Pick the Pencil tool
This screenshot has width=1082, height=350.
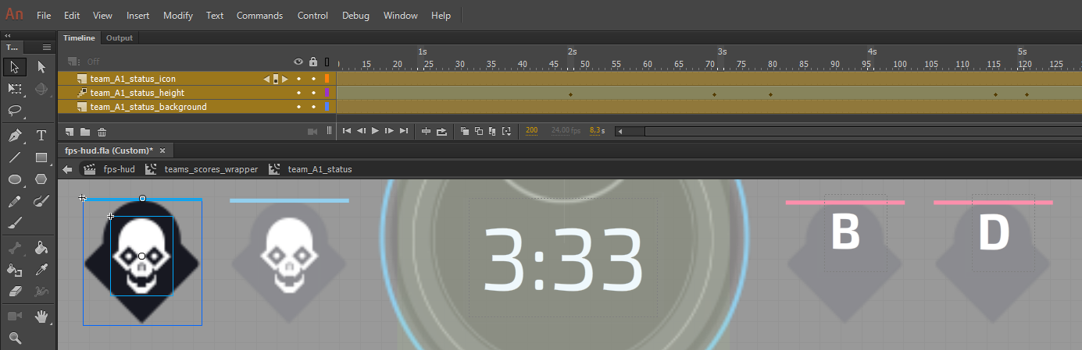[x=14, y=201]
